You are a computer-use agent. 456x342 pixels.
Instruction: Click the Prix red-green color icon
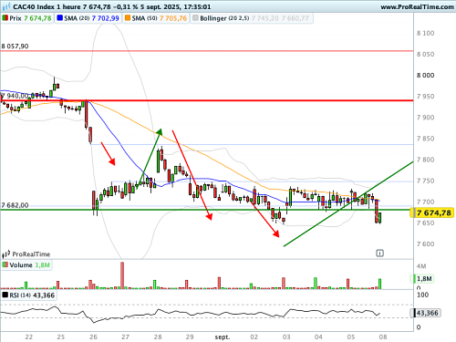coord(5,18)
